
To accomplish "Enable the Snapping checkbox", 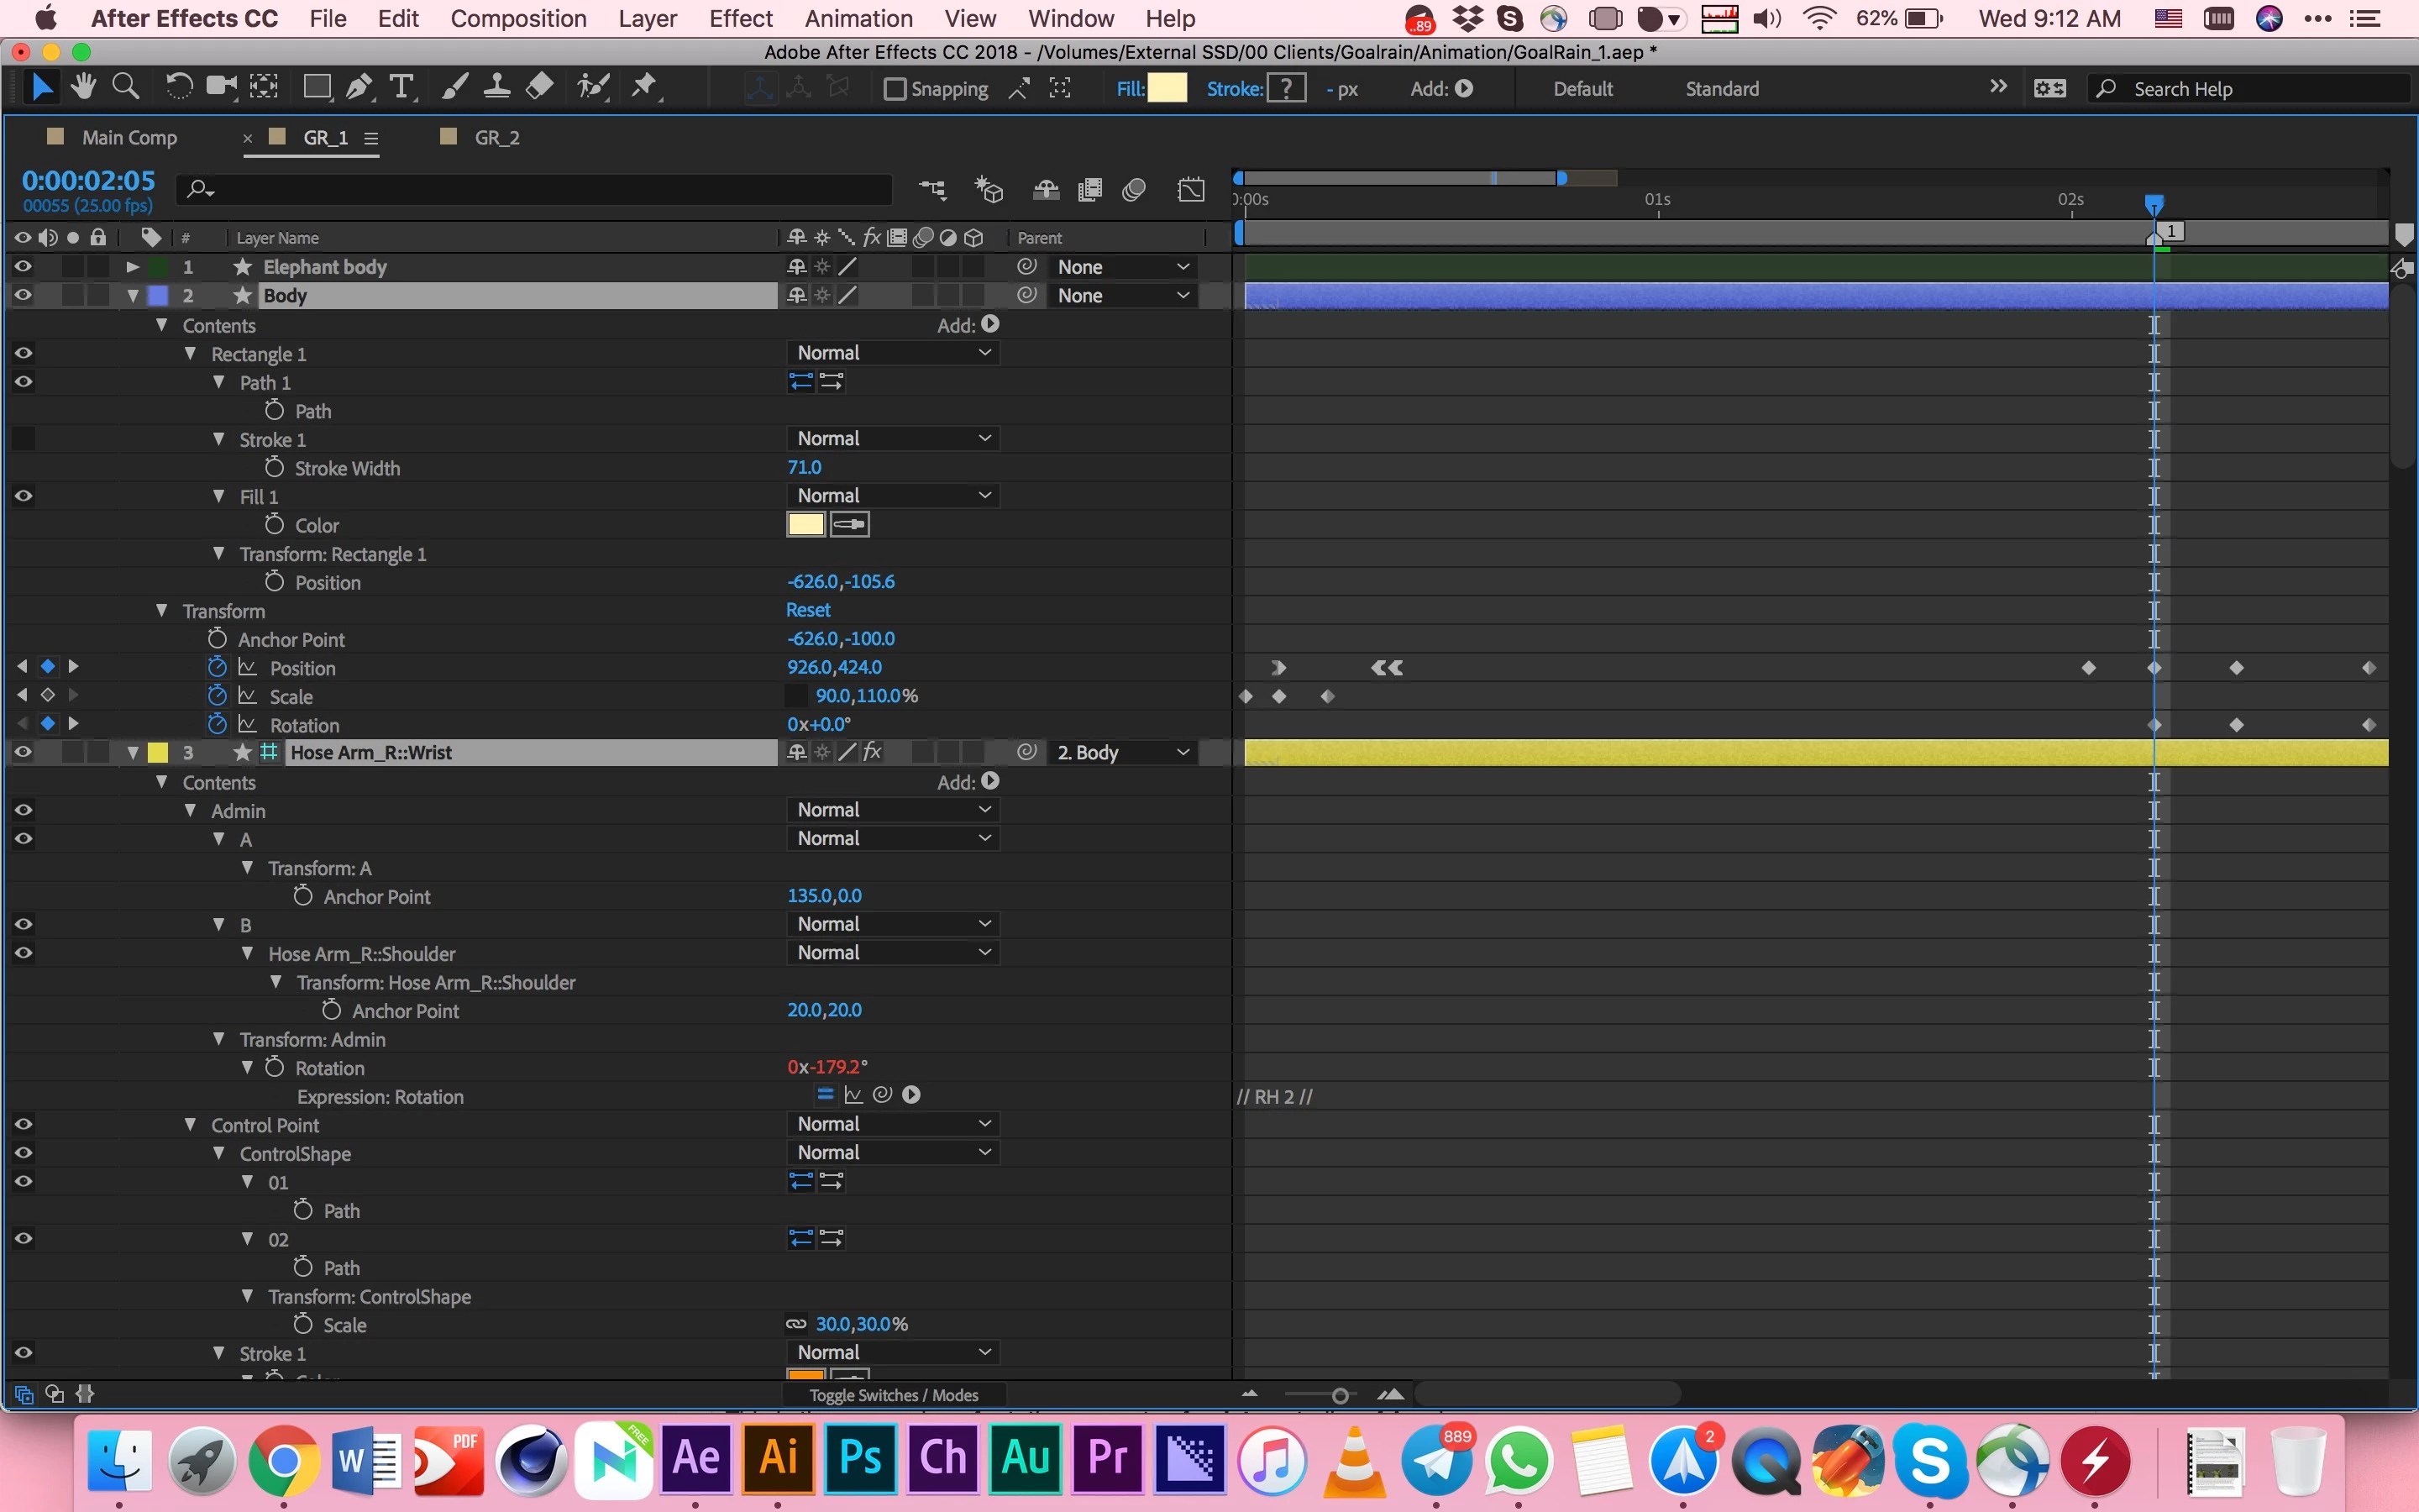I will pos(895,89).
